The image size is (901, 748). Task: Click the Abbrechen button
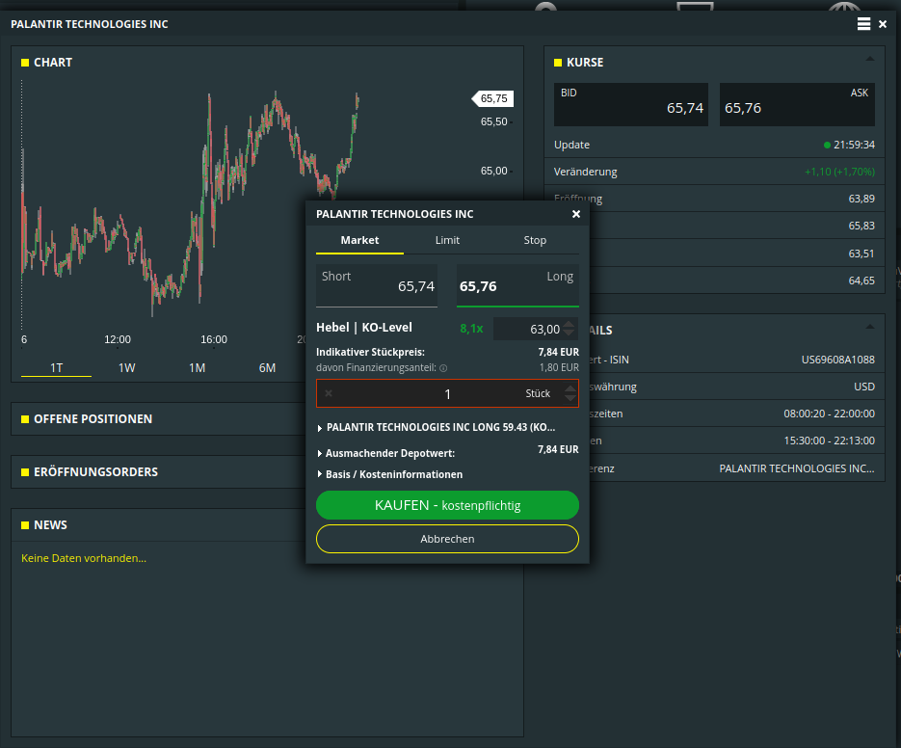[x=447, y=539]
